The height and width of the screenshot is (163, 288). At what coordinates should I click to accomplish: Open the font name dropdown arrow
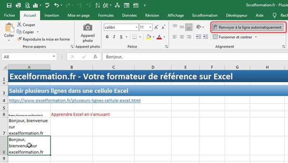[x=137, y=27]
